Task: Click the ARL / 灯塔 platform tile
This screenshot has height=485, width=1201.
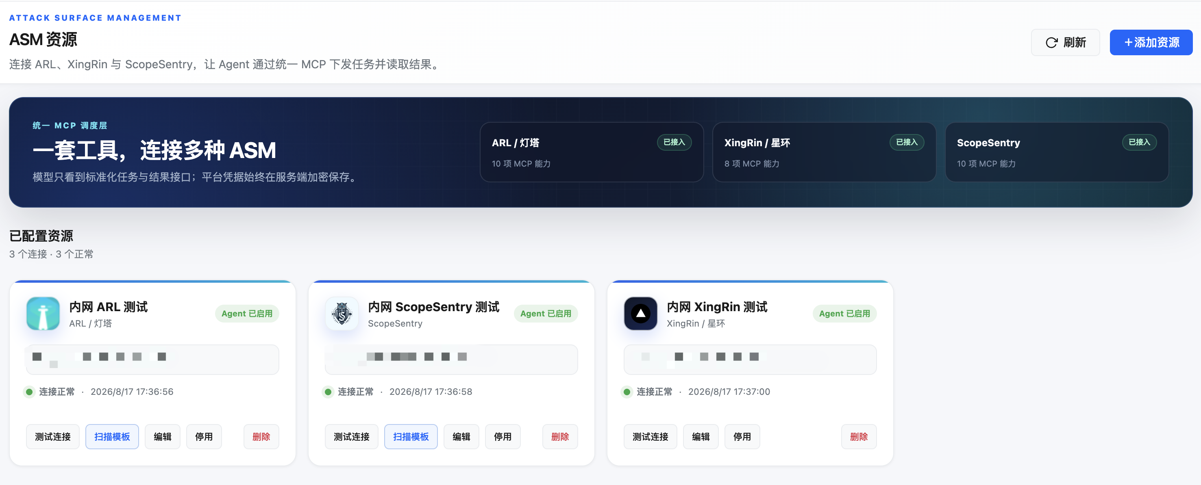Action: click(592, 152)
